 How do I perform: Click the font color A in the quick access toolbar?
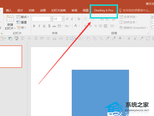point(120,38)
